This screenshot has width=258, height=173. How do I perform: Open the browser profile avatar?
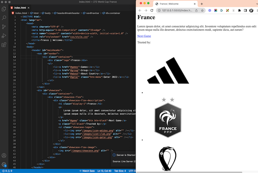click(251, 10)
